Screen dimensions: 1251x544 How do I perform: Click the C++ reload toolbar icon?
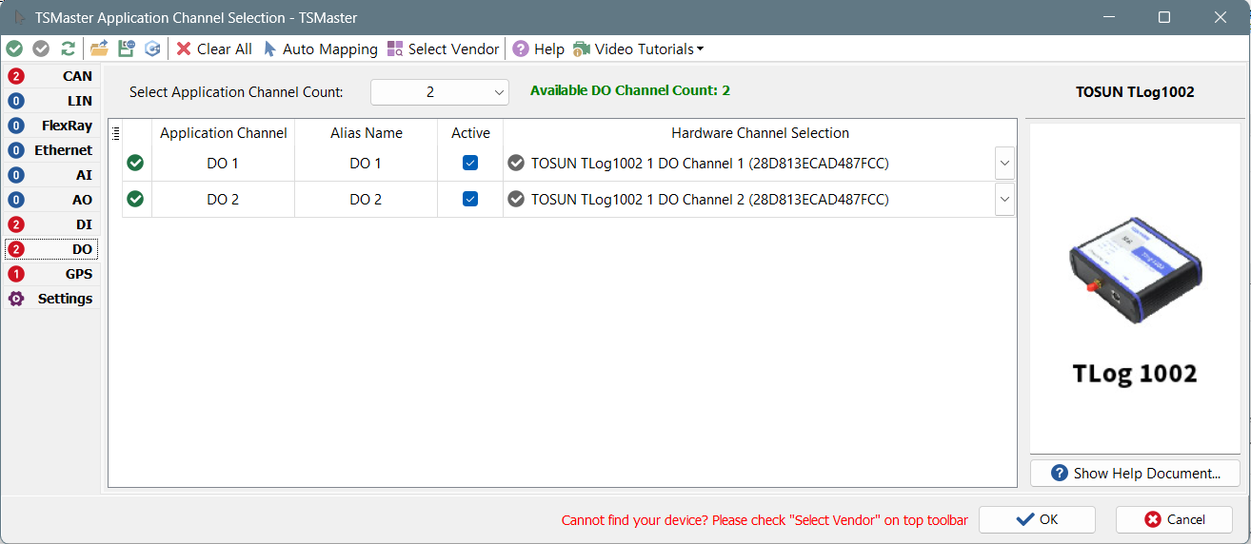tap(152, 49)
